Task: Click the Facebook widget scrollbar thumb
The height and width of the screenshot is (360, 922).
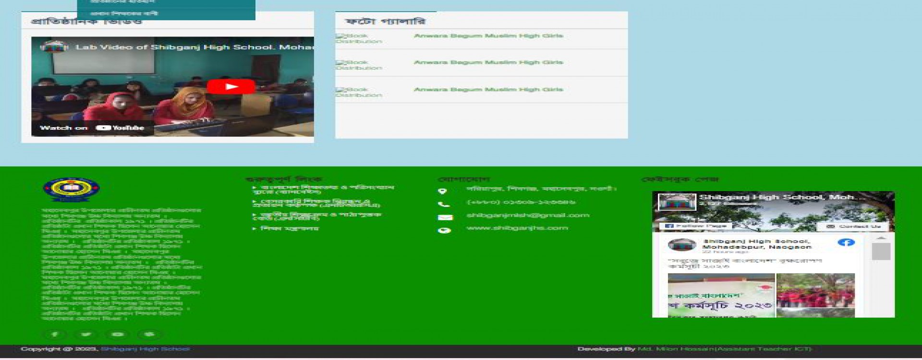Action: [x=881, y=251]
